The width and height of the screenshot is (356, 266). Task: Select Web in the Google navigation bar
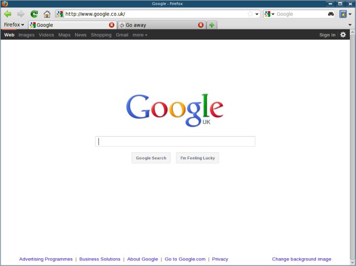(x=9, y=35)
